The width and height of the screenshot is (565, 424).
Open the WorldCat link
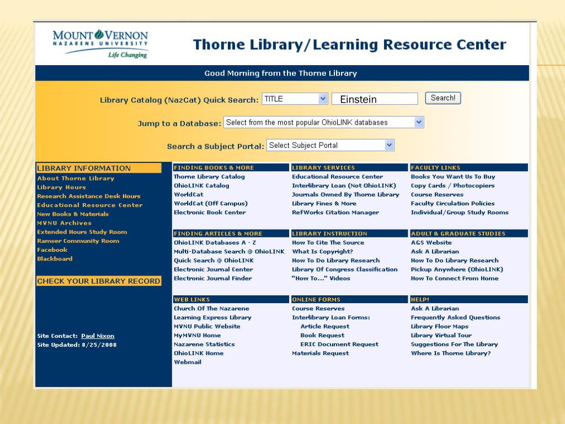pos(189,195)
